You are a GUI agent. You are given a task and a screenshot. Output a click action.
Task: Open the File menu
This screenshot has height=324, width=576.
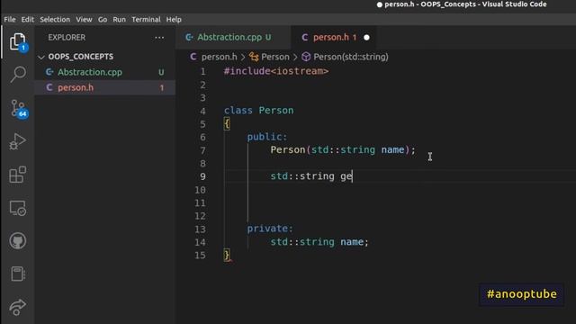10,20
